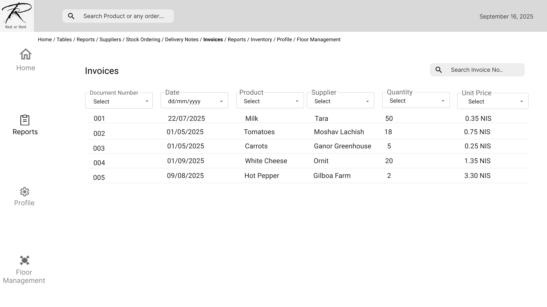Click the magnifier icon in top search
The width and height of the screenshot is (547, 307).
pyautogui.click(x=71, y=16)
